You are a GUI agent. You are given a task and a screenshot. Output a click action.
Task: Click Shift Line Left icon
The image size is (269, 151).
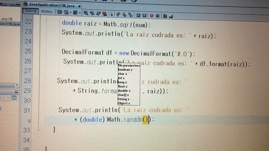[x=138, y=15]
